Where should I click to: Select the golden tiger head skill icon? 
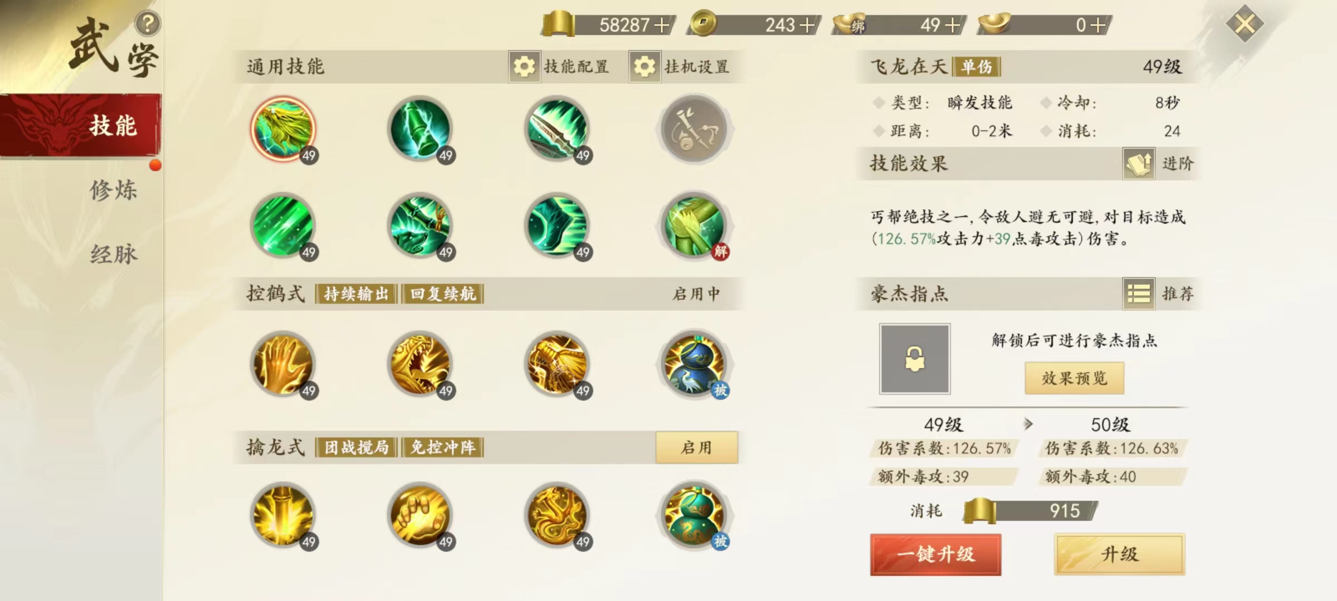point(420,364)
